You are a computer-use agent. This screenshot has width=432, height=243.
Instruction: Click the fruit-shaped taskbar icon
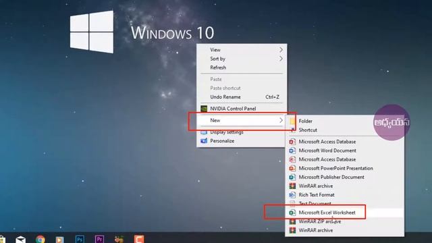(119, 239)
